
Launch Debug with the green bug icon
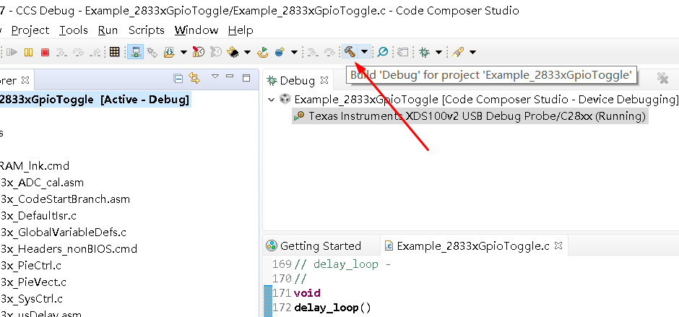click(x=425, y=53)
